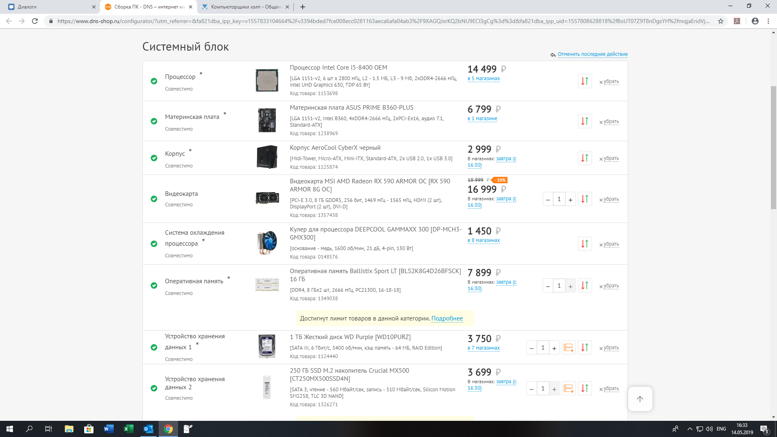The width and height of the screenshot is (777, 437).
Task: Increase Crucial MX500 SSD quantity
Action: coord(554,388)
